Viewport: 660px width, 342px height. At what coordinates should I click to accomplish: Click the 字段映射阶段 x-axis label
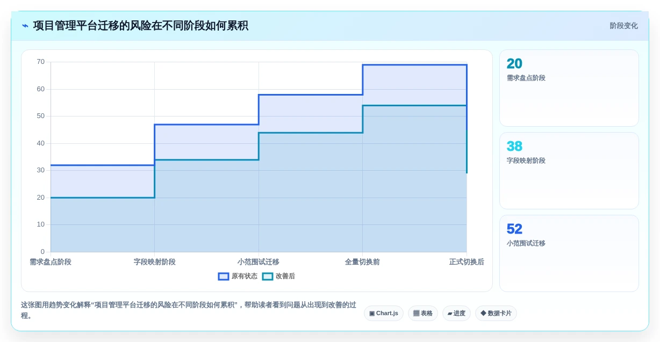click(155, 262)
